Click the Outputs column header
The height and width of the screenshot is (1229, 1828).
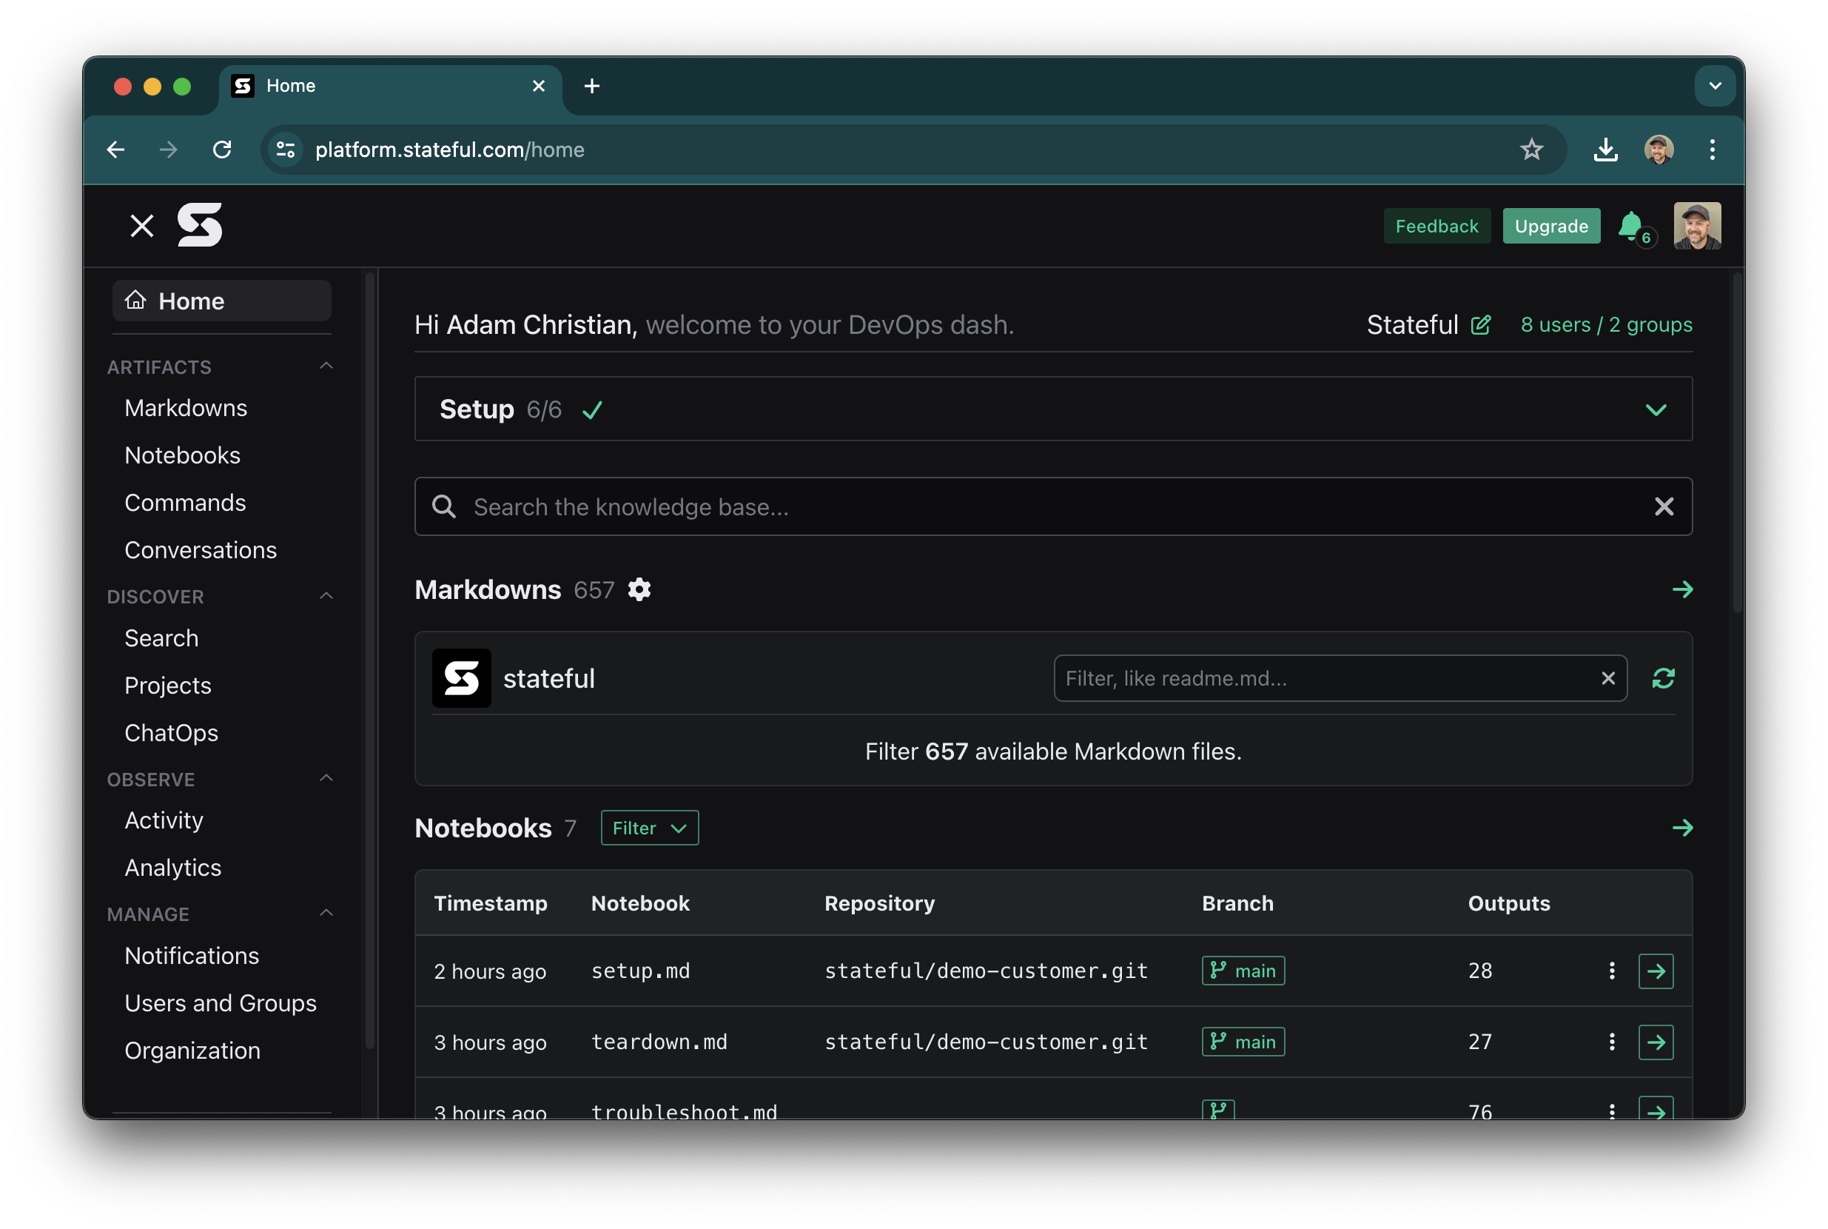1508,903
